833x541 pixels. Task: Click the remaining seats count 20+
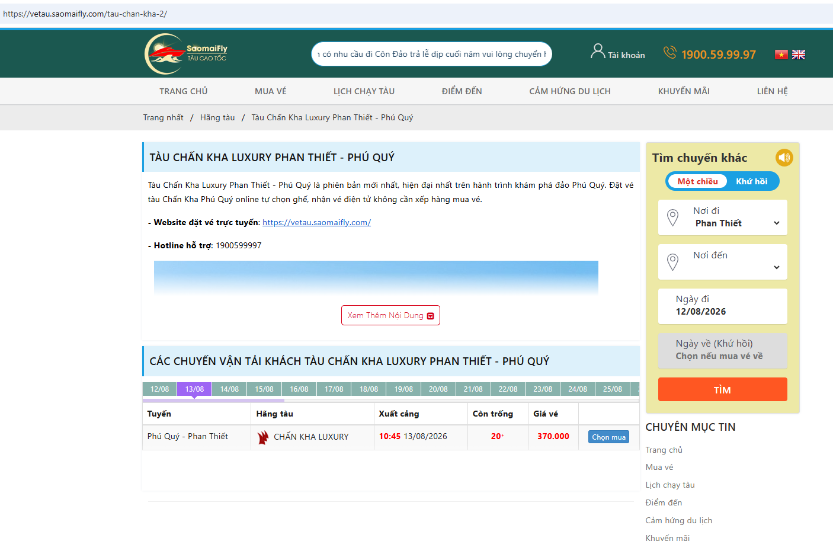[x=498, y=436]
